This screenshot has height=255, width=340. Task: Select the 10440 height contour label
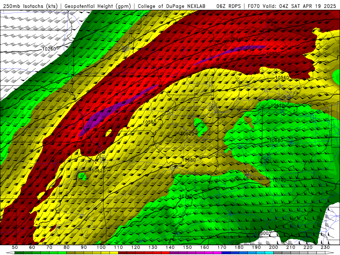(237, 39)
